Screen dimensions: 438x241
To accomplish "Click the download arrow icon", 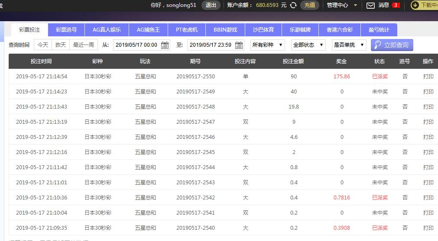I will [415, 5].
